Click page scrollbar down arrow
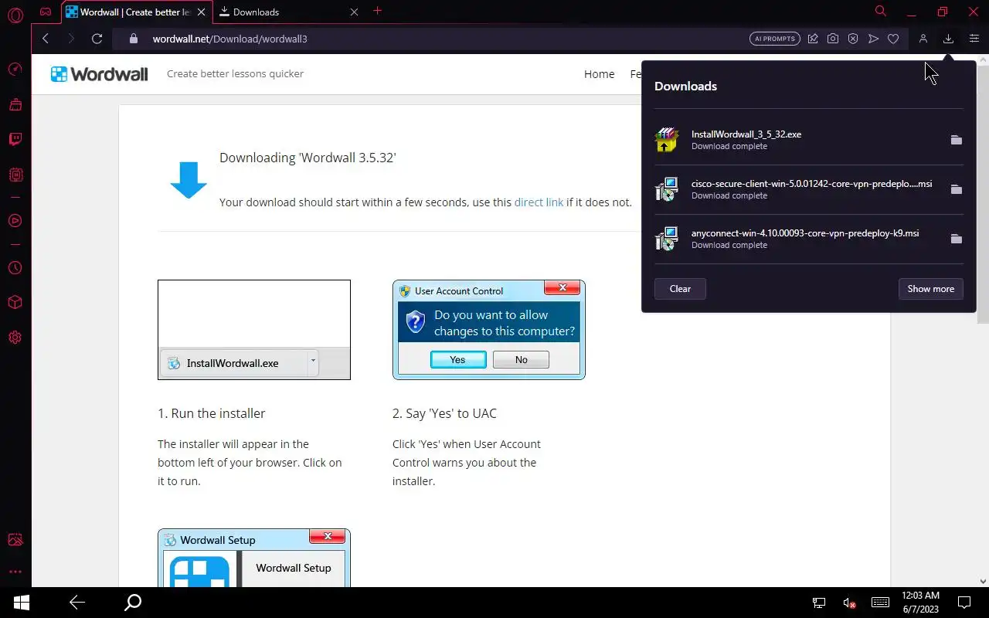 coord(983,581)
